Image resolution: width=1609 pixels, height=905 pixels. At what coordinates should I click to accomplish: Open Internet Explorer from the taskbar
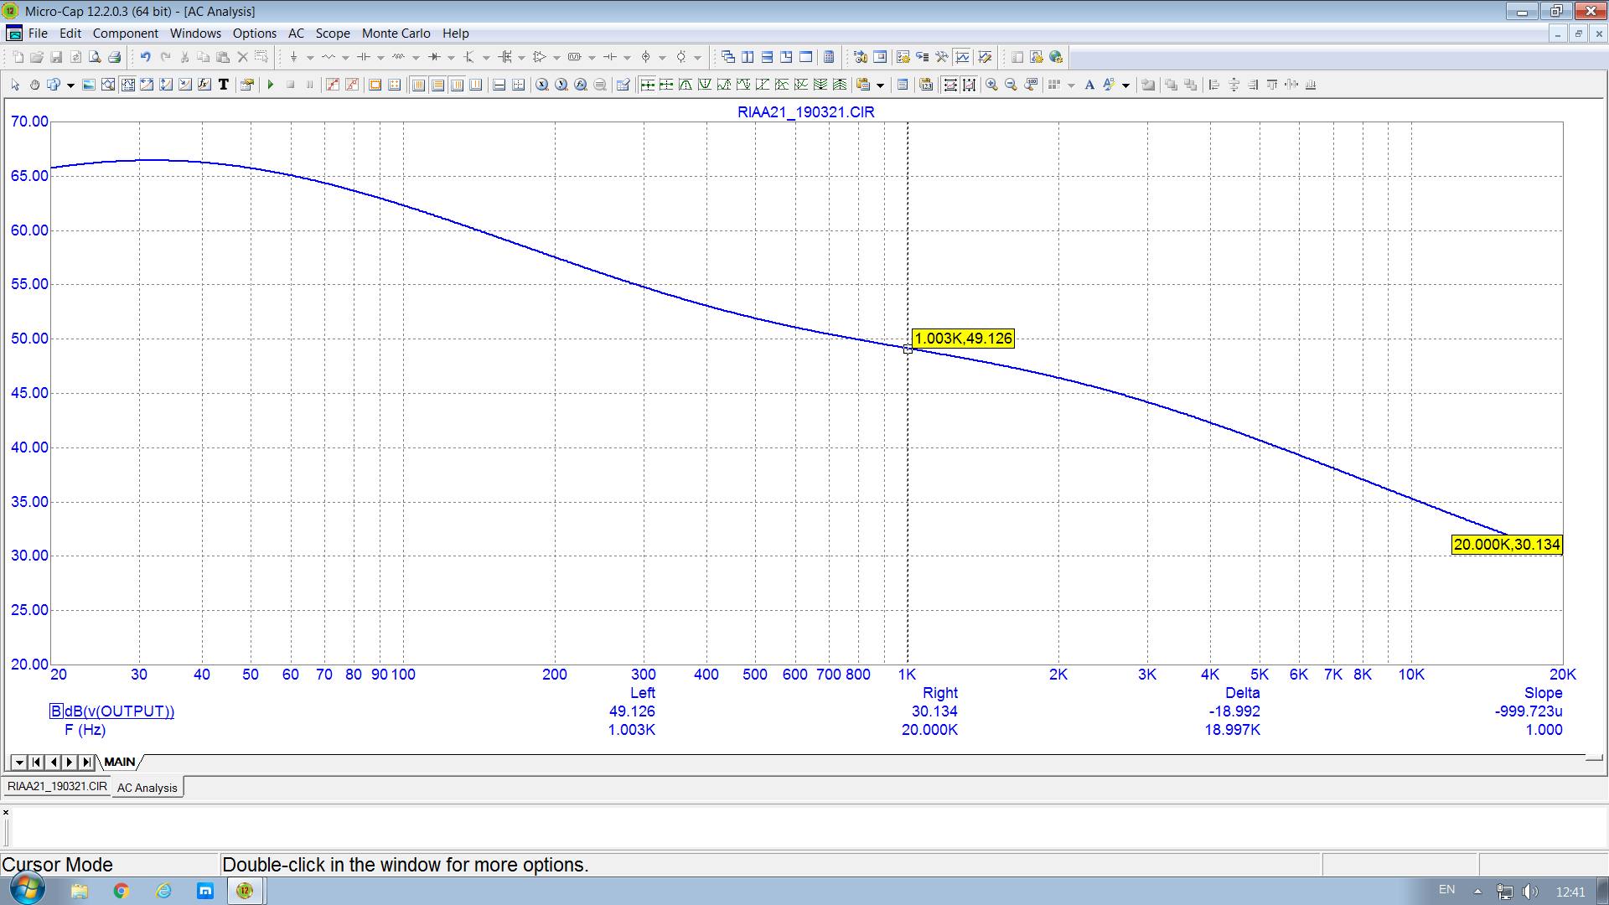click(x=163, y=891)
